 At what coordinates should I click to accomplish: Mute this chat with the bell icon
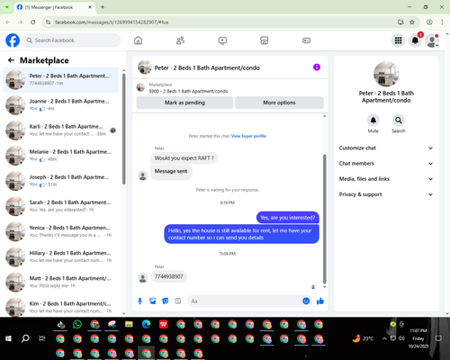[373, 121]
